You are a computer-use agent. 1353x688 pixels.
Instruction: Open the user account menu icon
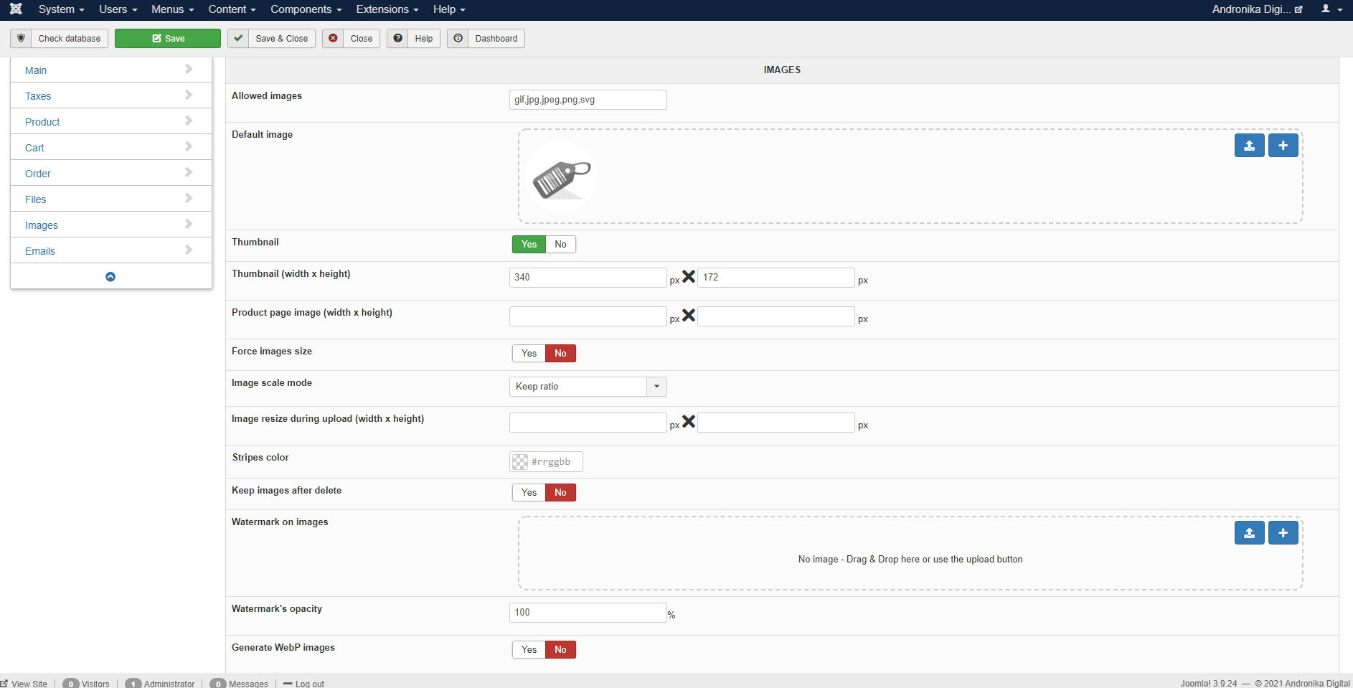1331,9
